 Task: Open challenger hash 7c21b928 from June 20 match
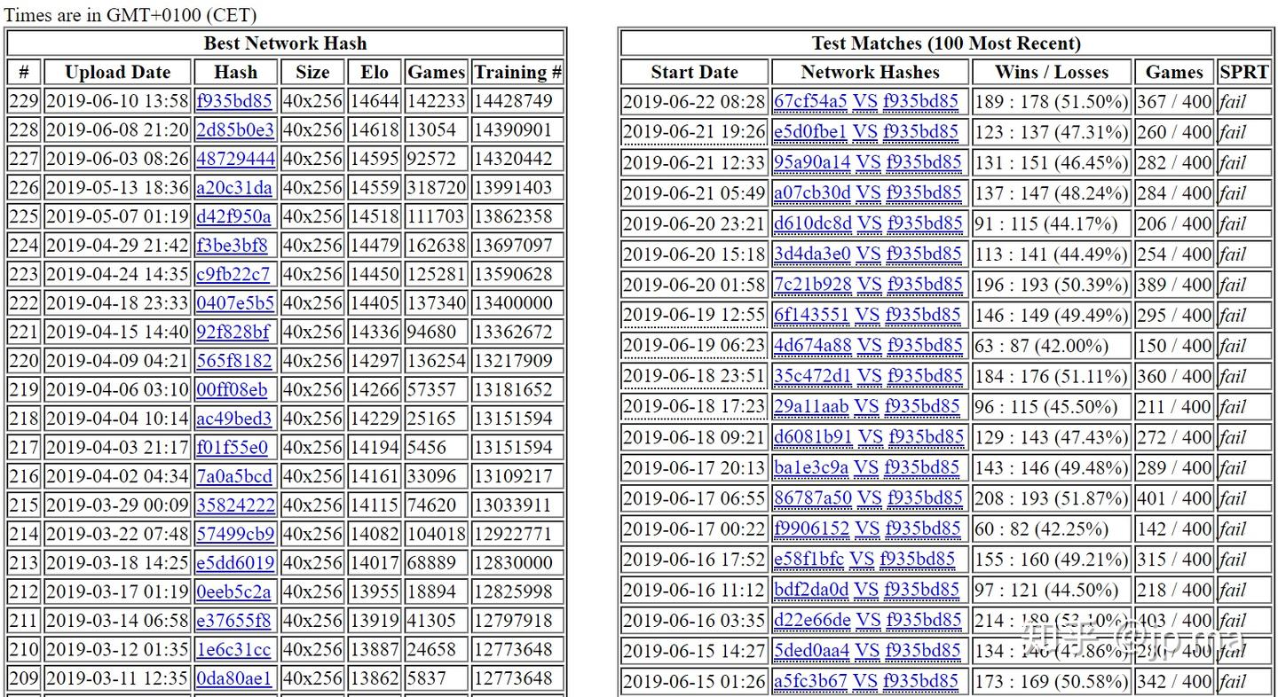[x=809, y=285]
